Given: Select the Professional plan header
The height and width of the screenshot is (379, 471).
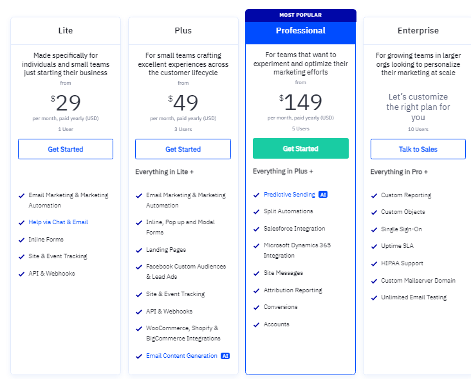Looking at the screenshot, I should click(300, 31).
